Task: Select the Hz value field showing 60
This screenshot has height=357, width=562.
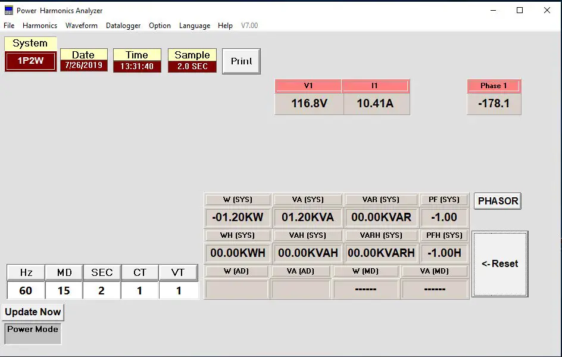Action: (25, 290)
